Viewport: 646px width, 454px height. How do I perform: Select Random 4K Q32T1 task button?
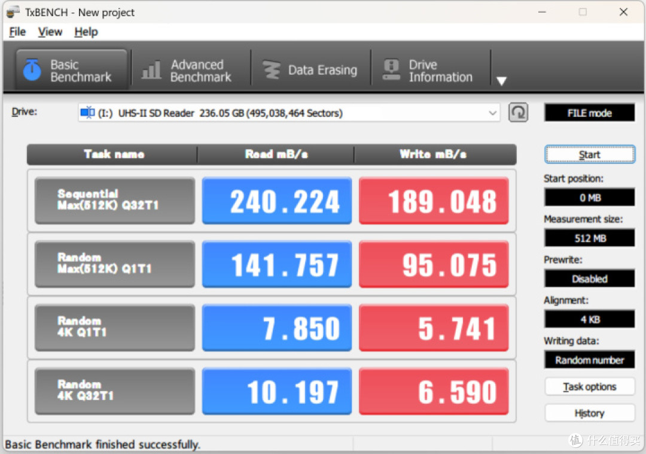114,391
